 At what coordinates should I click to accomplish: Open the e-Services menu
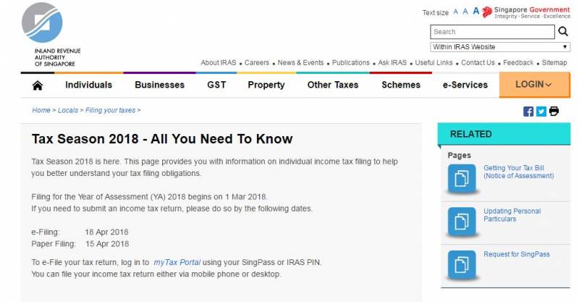click(x=465, y=85)
